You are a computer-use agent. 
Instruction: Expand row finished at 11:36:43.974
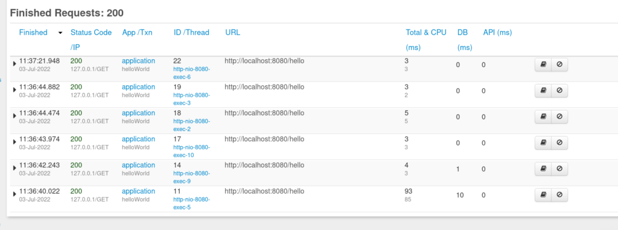[14, 142]
